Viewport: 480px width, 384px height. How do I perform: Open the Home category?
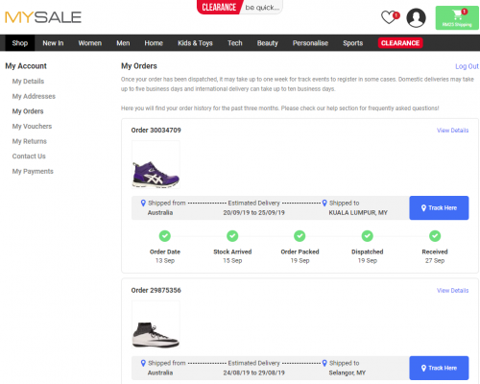click(x=154, y=43)
